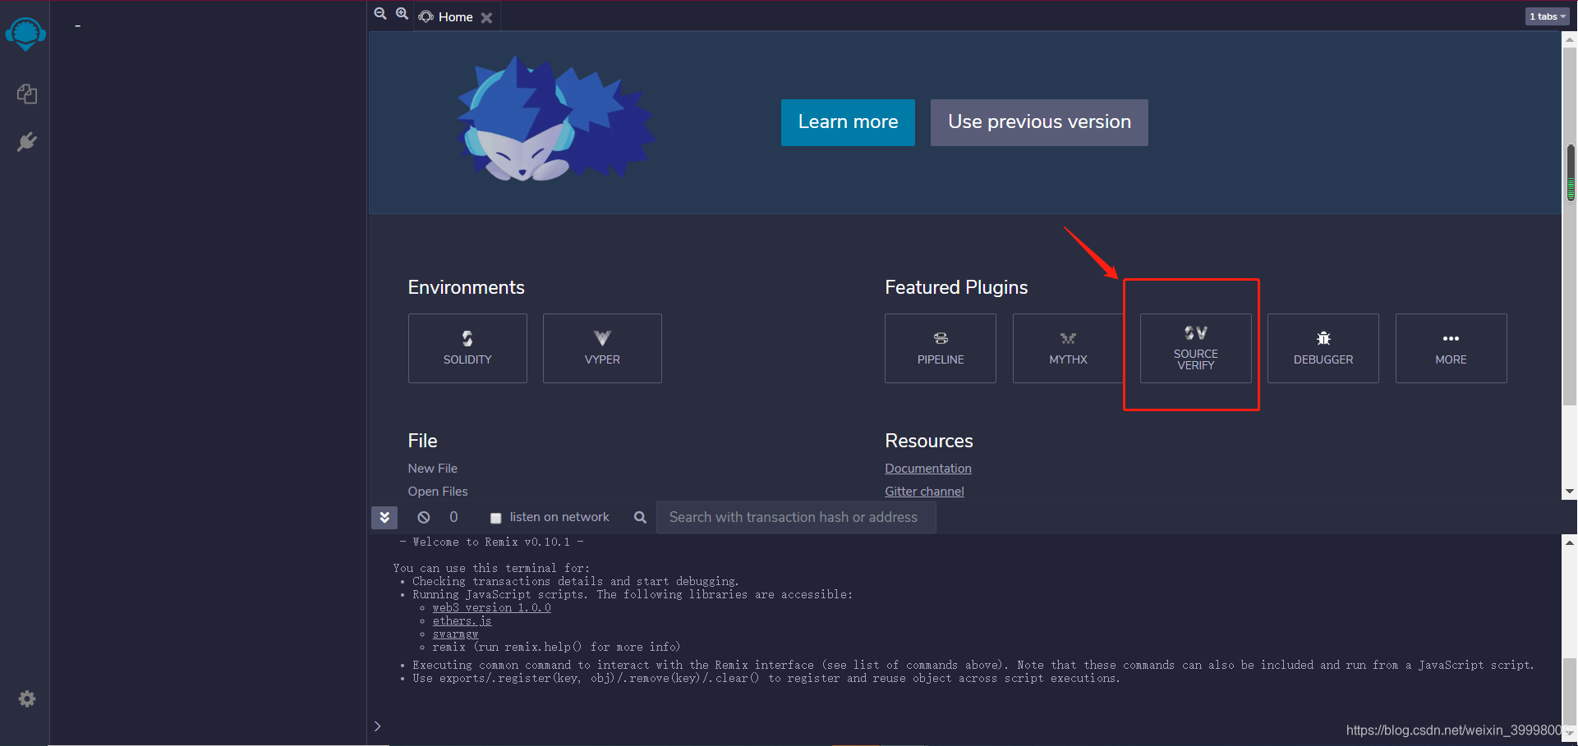
Task: Activate the Debugger plugin
Action: point(1323,348)
